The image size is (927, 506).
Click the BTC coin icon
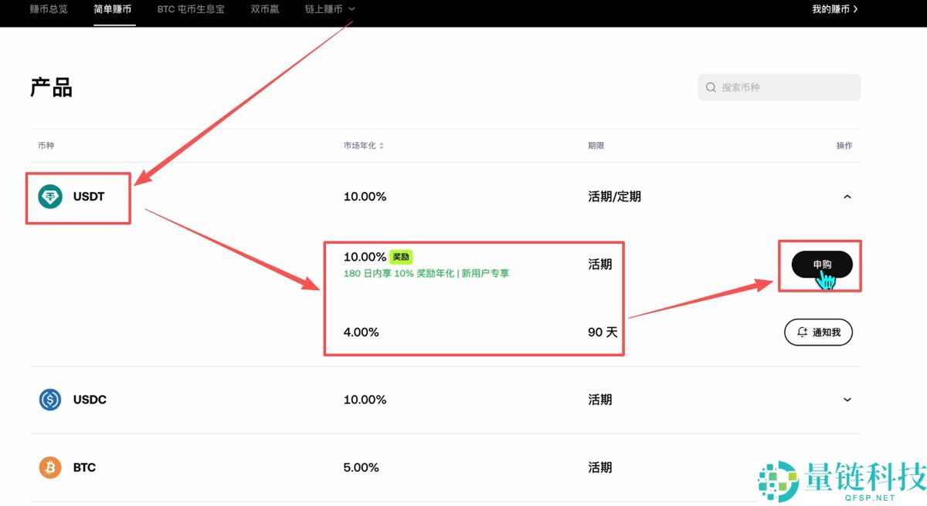point(49,467)
